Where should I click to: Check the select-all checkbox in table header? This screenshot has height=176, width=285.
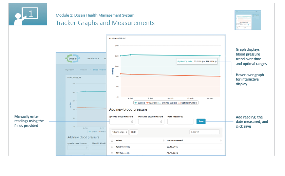112,141
